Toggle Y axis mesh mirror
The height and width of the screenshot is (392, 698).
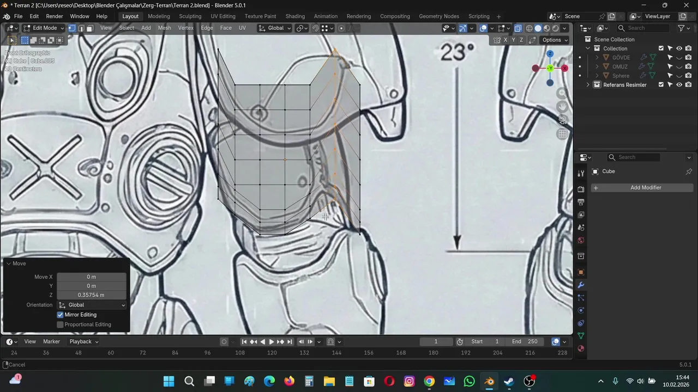[513, 40]
